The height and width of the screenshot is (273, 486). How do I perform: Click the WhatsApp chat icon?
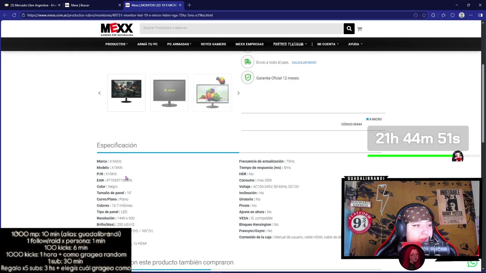[472, 263]
